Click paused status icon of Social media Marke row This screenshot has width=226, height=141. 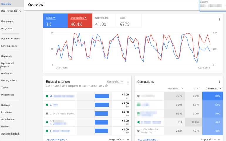point(47,113)
